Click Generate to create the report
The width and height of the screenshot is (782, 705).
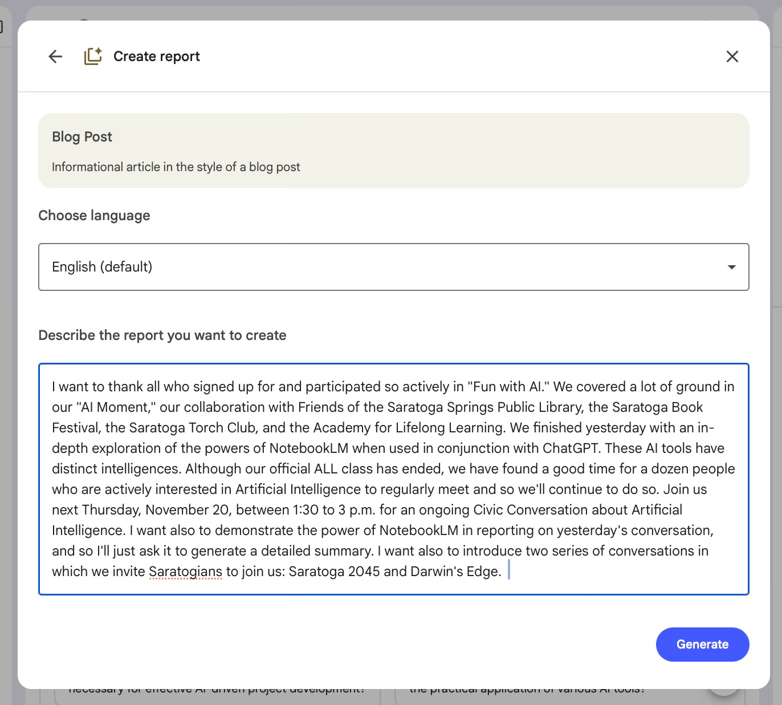pos(702,645)
